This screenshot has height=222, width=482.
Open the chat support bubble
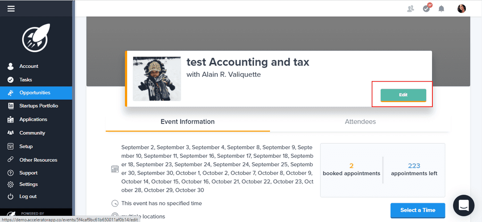(x=464, y=206)
